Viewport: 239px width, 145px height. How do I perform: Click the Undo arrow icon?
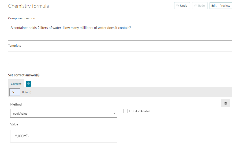pyautogui.click(x=177, y=5)
